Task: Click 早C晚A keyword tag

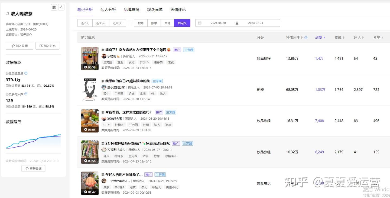Action: (119, 187)
